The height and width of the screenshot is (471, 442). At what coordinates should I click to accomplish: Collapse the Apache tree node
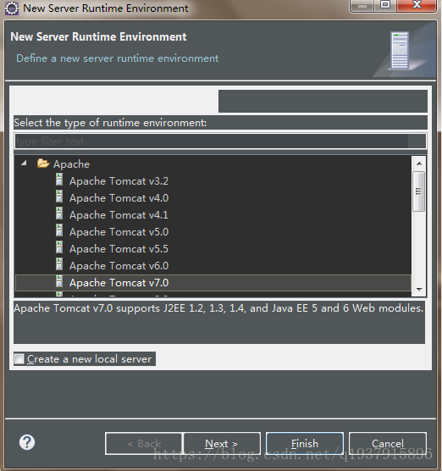[24, 163]
